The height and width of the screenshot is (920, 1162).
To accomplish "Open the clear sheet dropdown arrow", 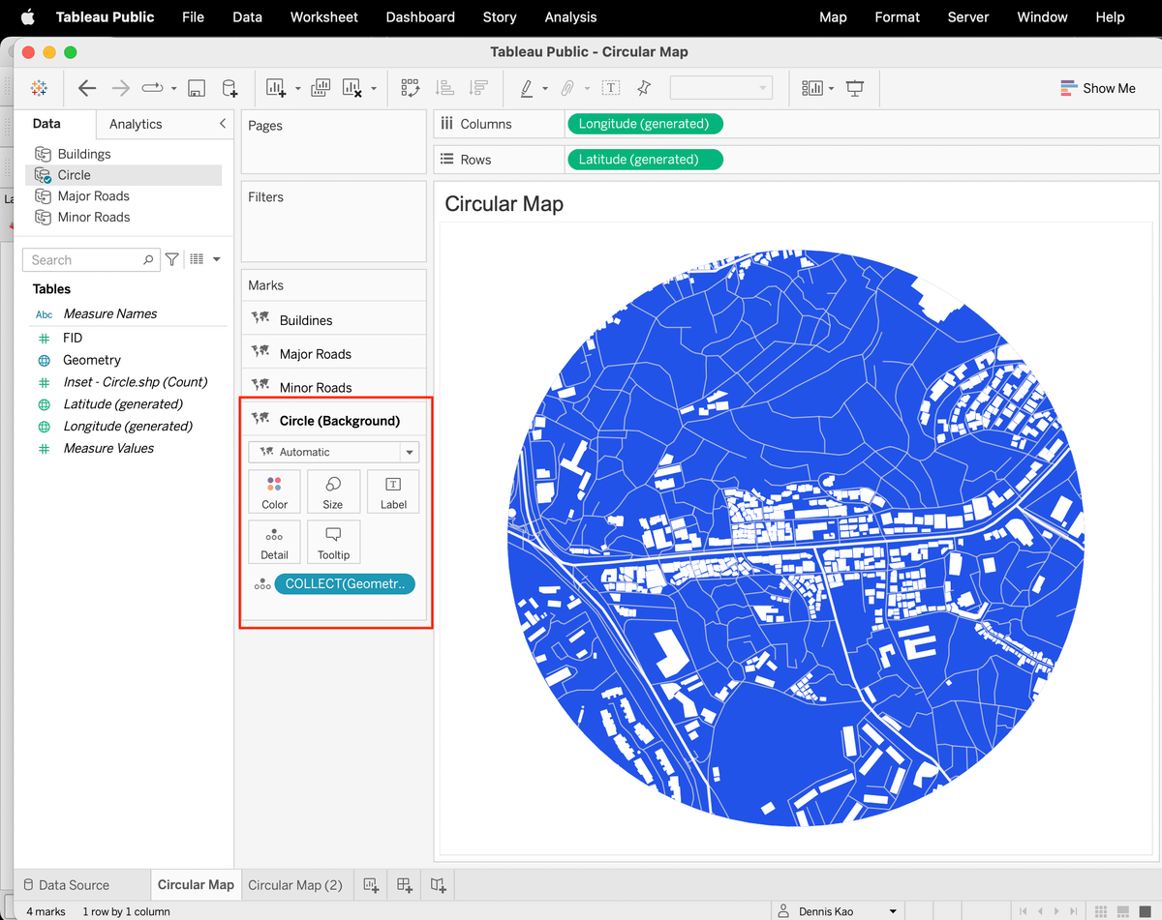I will point(374,89).
